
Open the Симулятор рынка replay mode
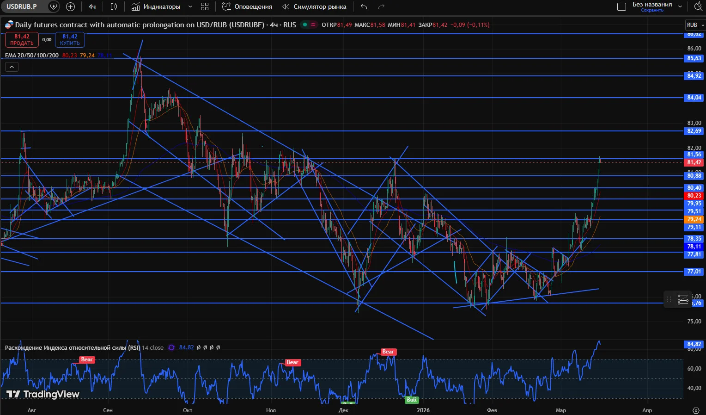click(314, 6)
